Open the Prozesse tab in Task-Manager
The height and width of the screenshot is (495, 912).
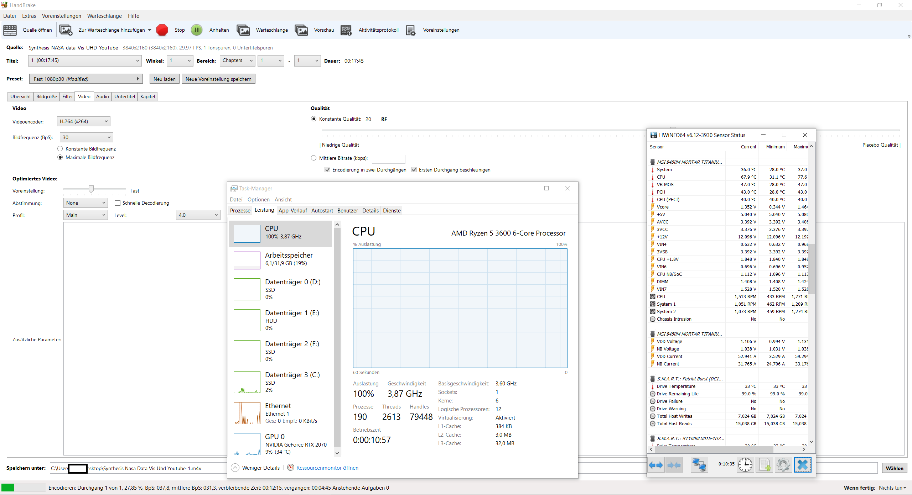click(x=240, y=210)
